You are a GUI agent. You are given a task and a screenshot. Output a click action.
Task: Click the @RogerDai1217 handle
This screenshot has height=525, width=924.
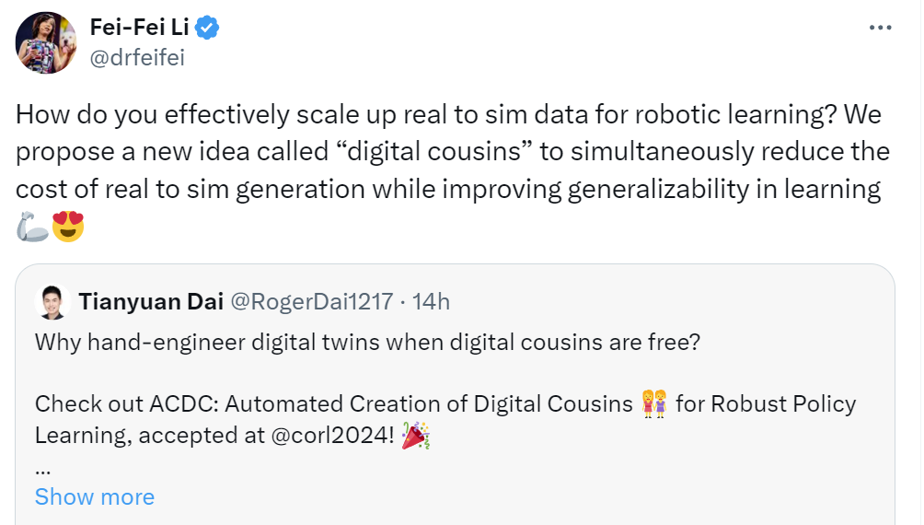310,301
